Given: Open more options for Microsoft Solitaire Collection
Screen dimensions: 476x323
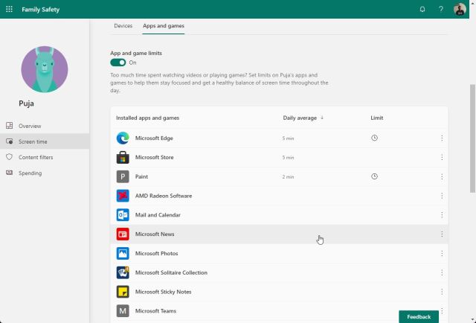Looking at the screenshot, I should click(442, 272).
